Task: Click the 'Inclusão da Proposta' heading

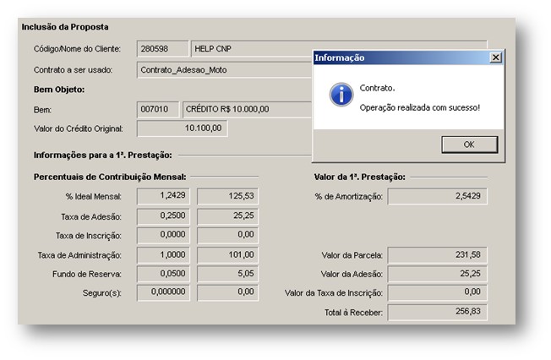Action: (65, 27)
